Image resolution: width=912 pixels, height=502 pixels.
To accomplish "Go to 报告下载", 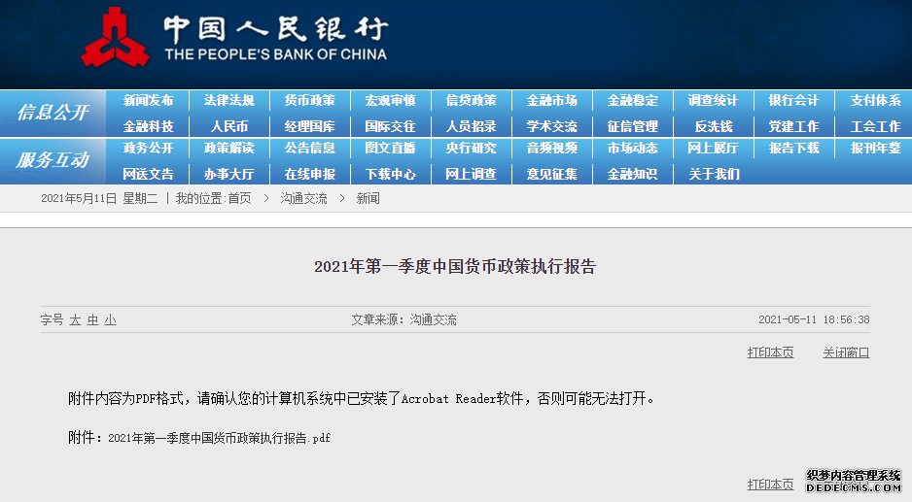I will (794, 149).
